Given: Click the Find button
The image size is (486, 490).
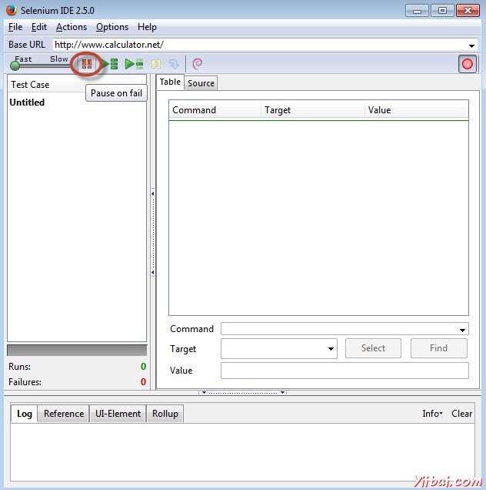Looking at the screenshot, I should pyautogui.click(x=438, y=348).
